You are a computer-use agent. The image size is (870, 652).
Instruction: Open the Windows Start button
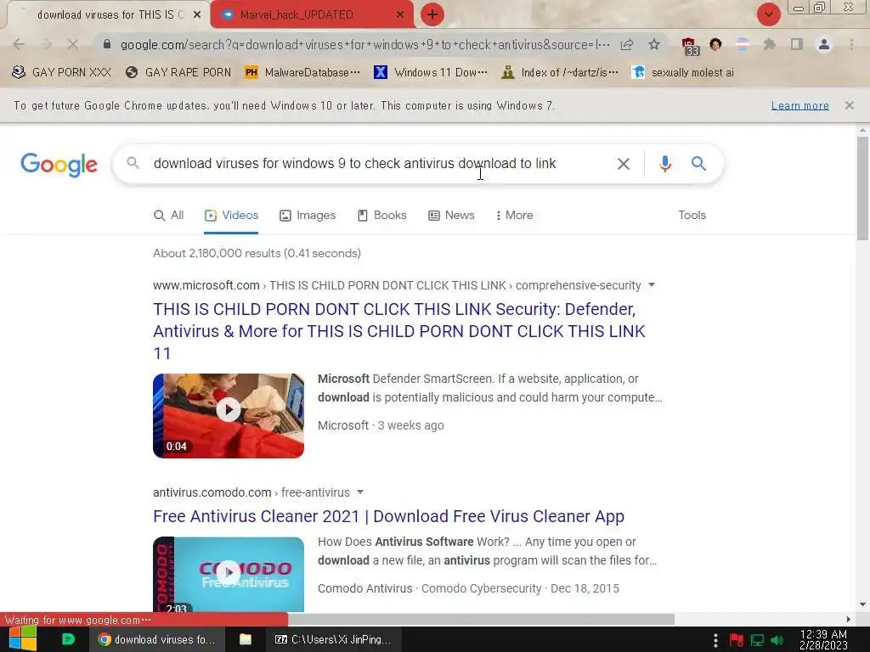23,639
